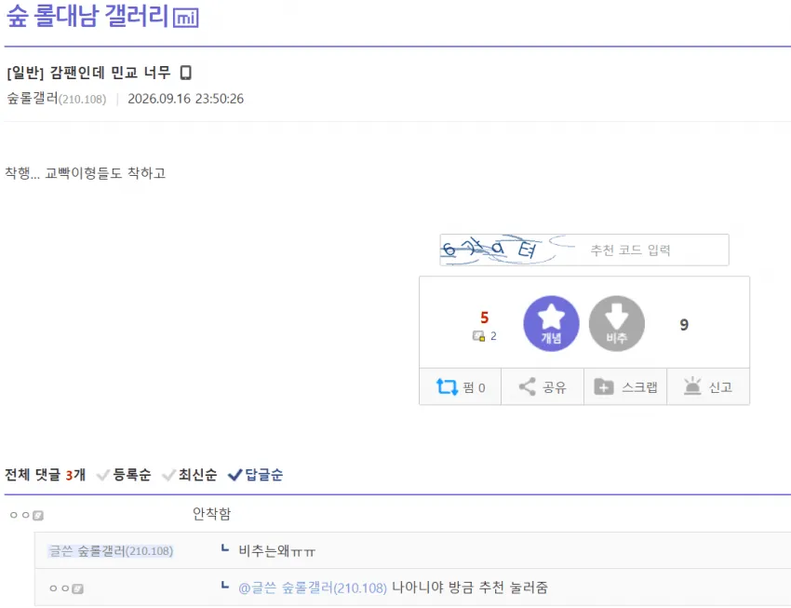Click the 펌 repost arrows icon
Screen dimensions: 791x608
447,387
